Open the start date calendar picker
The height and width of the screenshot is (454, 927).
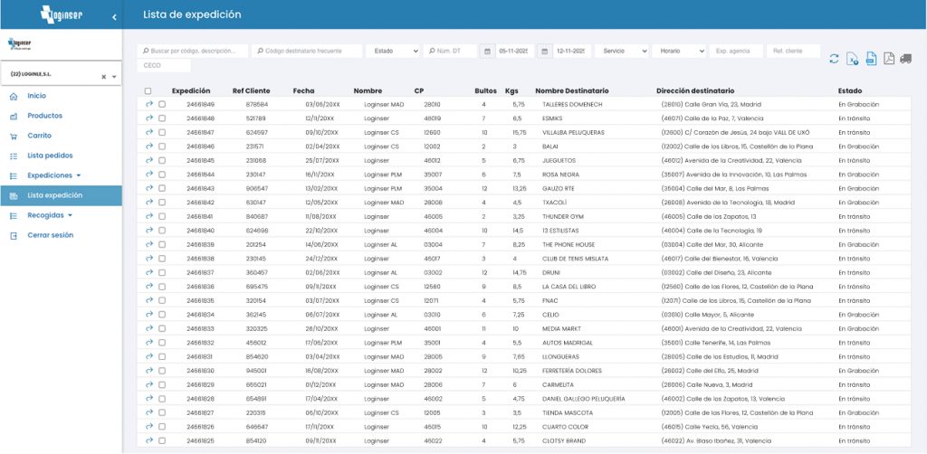tap(486, 52)
